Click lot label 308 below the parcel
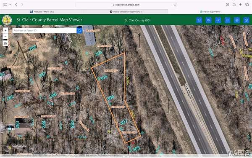 point(136,149)
